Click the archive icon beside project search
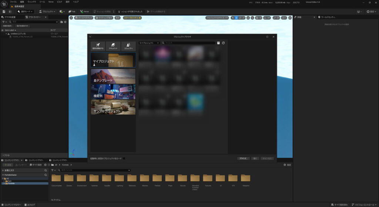Viewport: 379px width, 207px height. tap(218, 43)
